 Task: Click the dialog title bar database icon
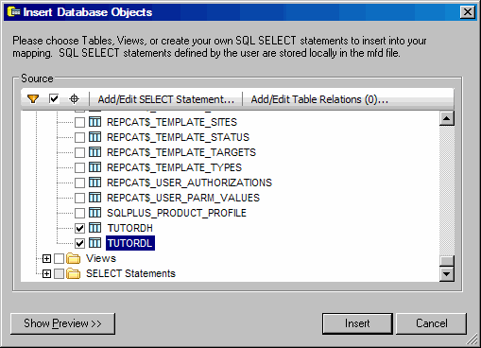pos(14,12)
